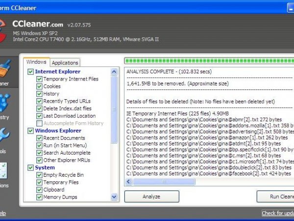The width and height of the screenshot is (294, 221).
Task: Toggle the Internet Explorer group checkbox
Action: coord(30,72)
